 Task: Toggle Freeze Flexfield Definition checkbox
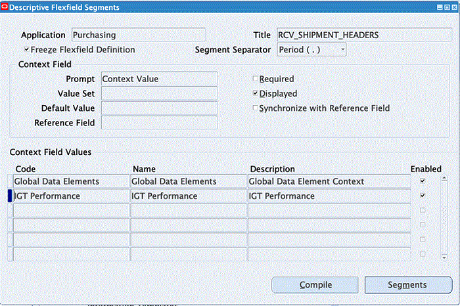click(26, 50)
